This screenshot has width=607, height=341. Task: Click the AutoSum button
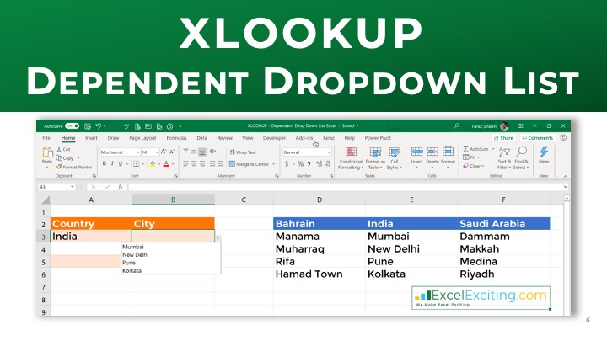[475, 149]
